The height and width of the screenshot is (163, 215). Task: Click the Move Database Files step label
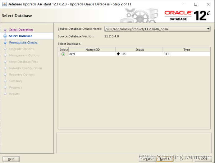pyautogui.click(x=24, y=62)
